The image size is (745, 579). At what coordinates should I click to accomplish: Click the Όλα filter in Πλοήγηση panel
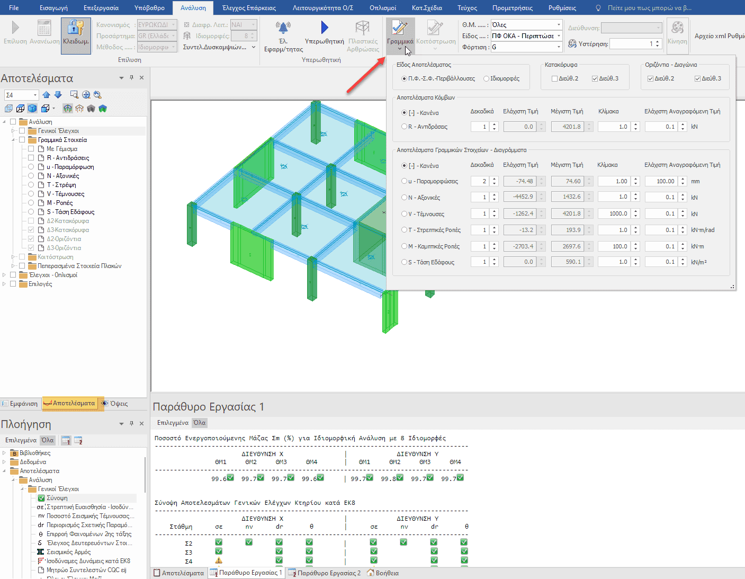coord(48,440)
